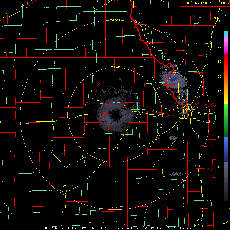Click the KTWX 13 DEC 25 18:46 timestamp
The image size is (230, 230).
168,228
